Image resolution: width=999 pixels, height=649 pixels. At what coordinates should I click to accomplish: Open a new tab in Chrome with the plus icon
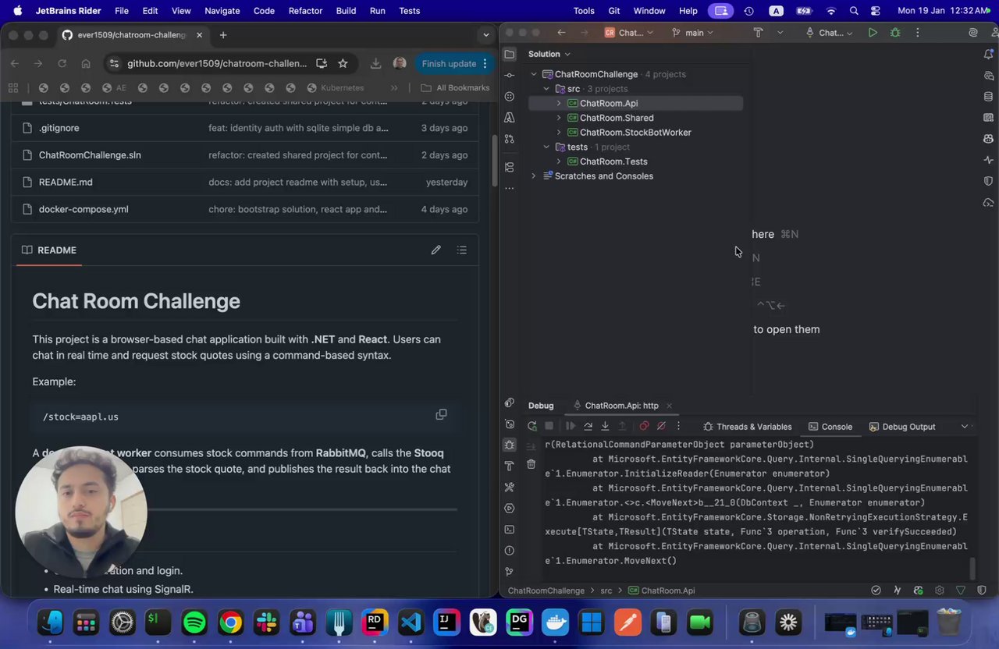click(x=223, y=35)
